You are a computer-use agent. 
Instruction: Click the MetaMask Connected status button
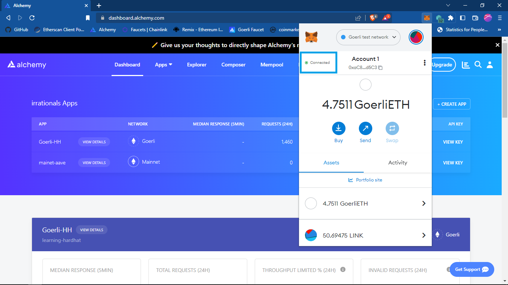pyautogui.click(x=318, y=62)
